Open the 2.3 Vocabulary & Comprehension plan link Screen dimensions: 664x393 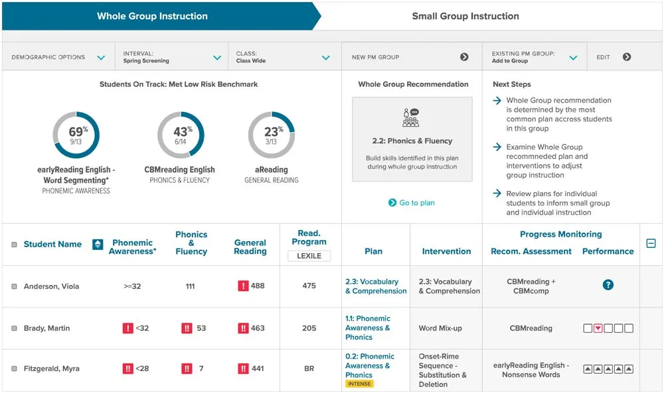click(376, 286)
